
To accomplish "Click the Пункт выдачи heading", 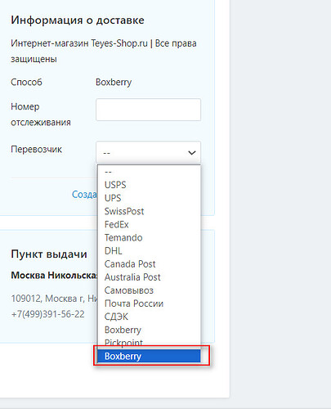I will tap(49, 254).
